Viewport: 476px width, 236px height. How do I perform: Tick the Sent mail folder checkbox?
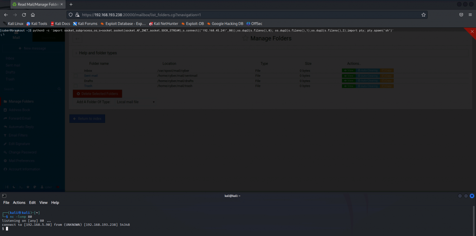point(76,76)
